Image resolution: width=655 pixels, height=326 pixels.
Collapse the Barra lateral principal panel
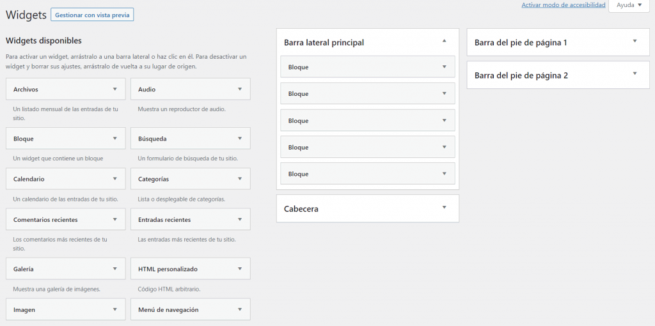pyautogui.click(x=444, y=42)
